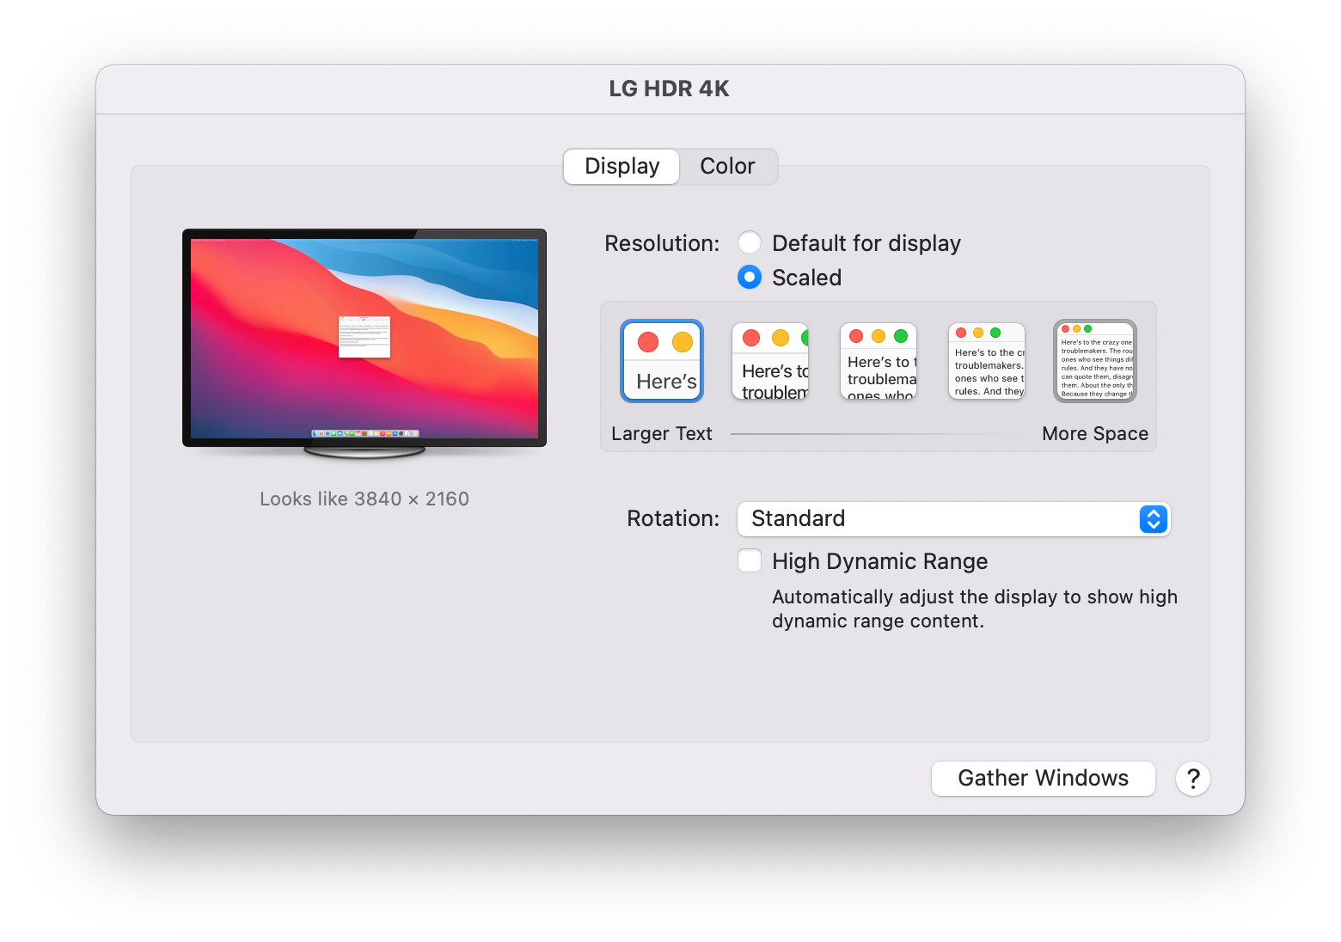Choose the More Space scaling thumbnail
The width and height of the screenshot is (1341, 942).
tap(1095, 361)
